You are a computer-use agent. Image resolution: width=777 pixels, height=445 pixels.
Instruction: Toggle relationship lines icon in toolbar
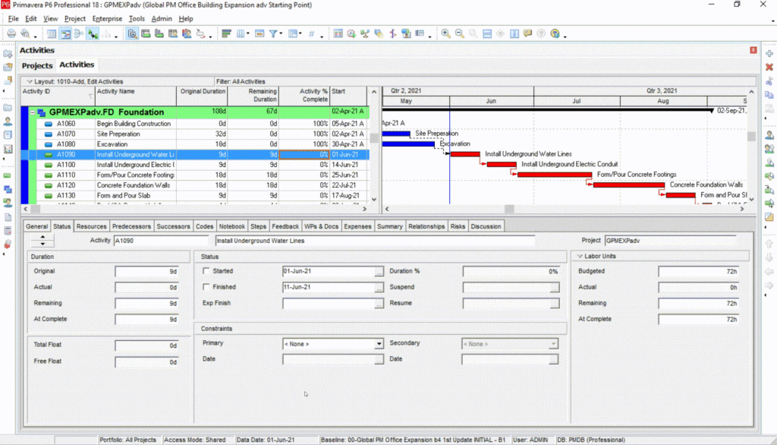[93, 33]
